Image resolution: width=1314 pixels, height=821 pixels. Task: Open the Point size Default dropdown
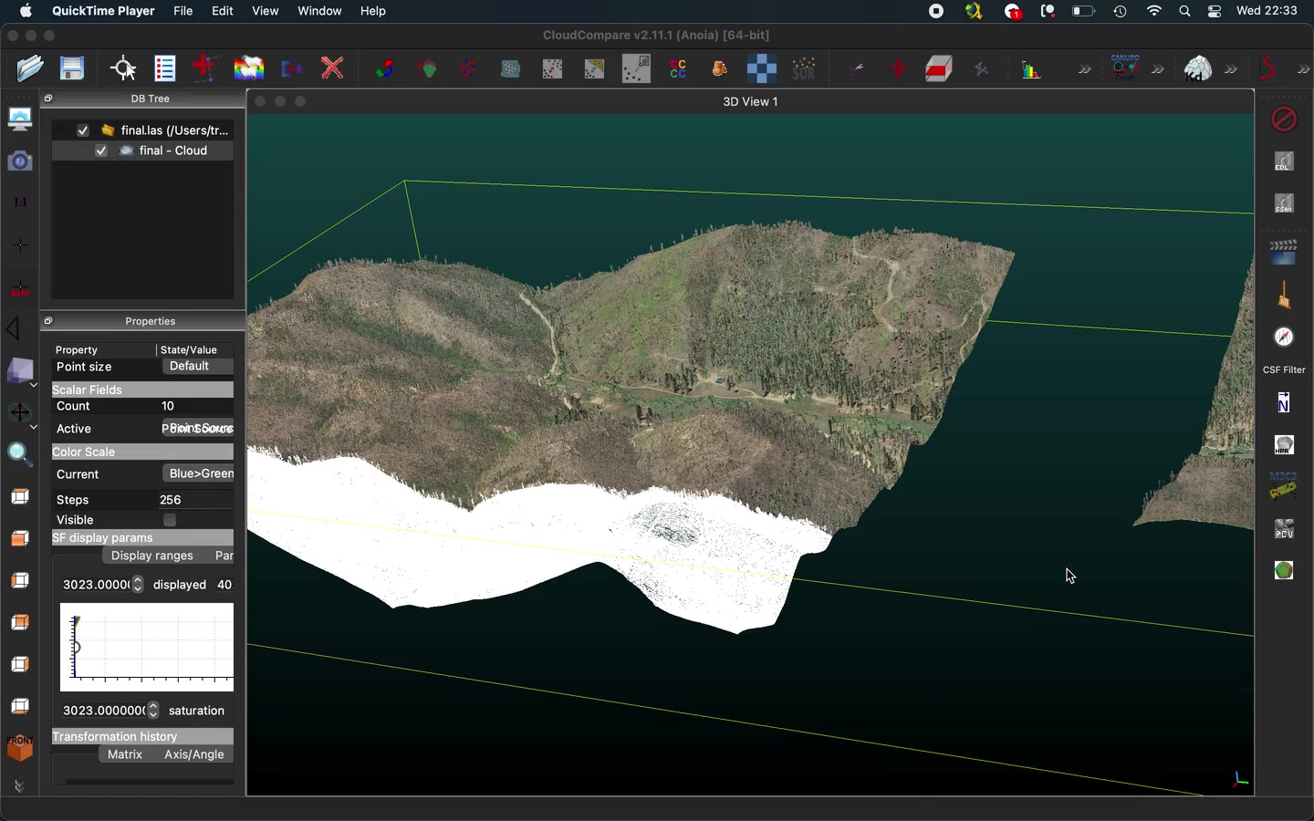tap(197, 367)
